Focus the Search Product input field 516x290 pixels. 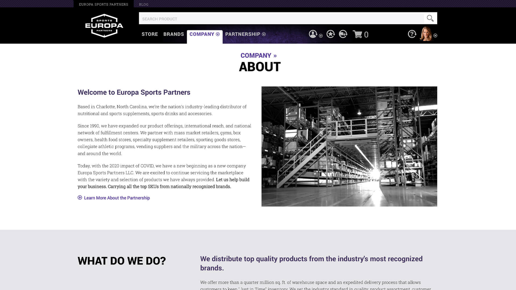pyautogui.click(x=281, y=19)
